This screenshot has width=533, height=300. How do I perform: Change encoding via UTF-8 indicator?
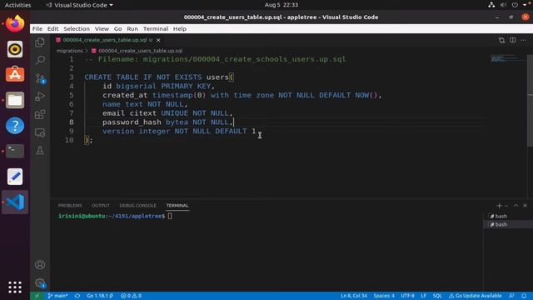point(407,296)
